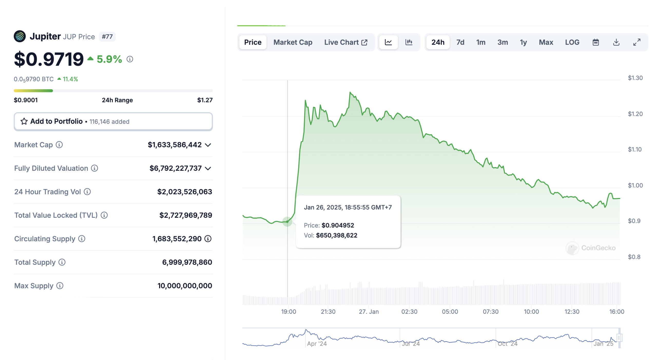Click the 6,999,978,860 total supply value
Screen dimensions: 657x360
click(x=187, y=262)
